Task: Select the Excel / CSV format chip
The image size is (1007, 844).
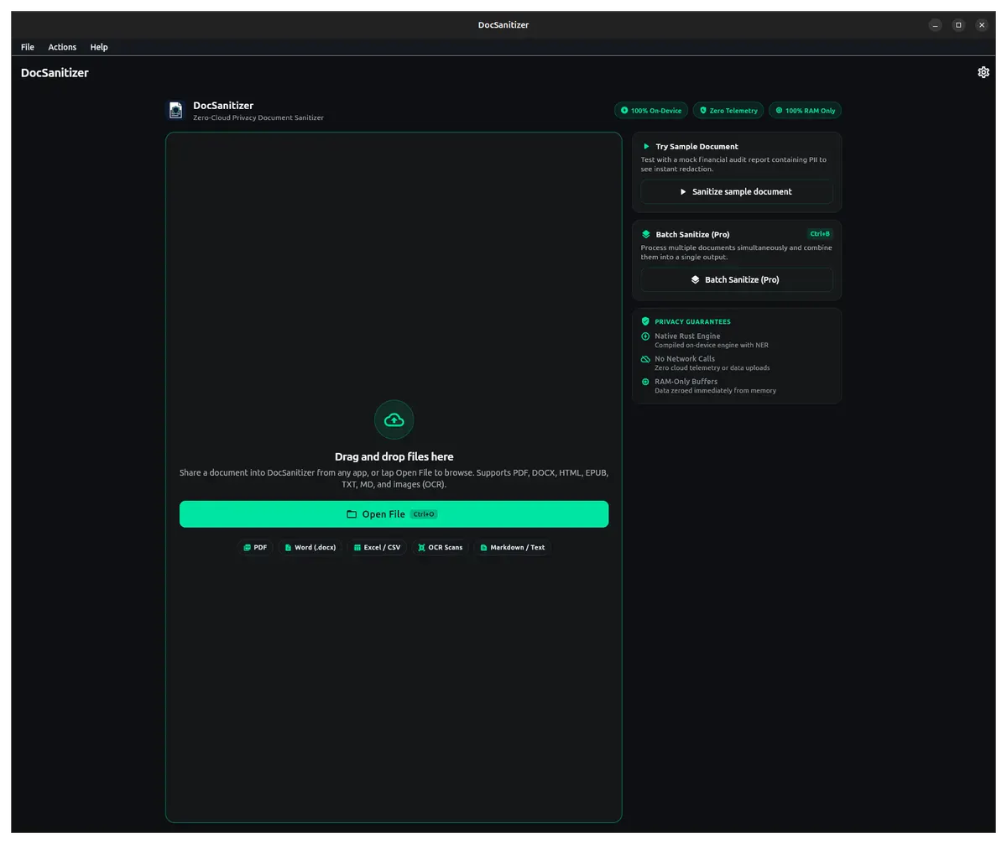Action: point(377,547)
